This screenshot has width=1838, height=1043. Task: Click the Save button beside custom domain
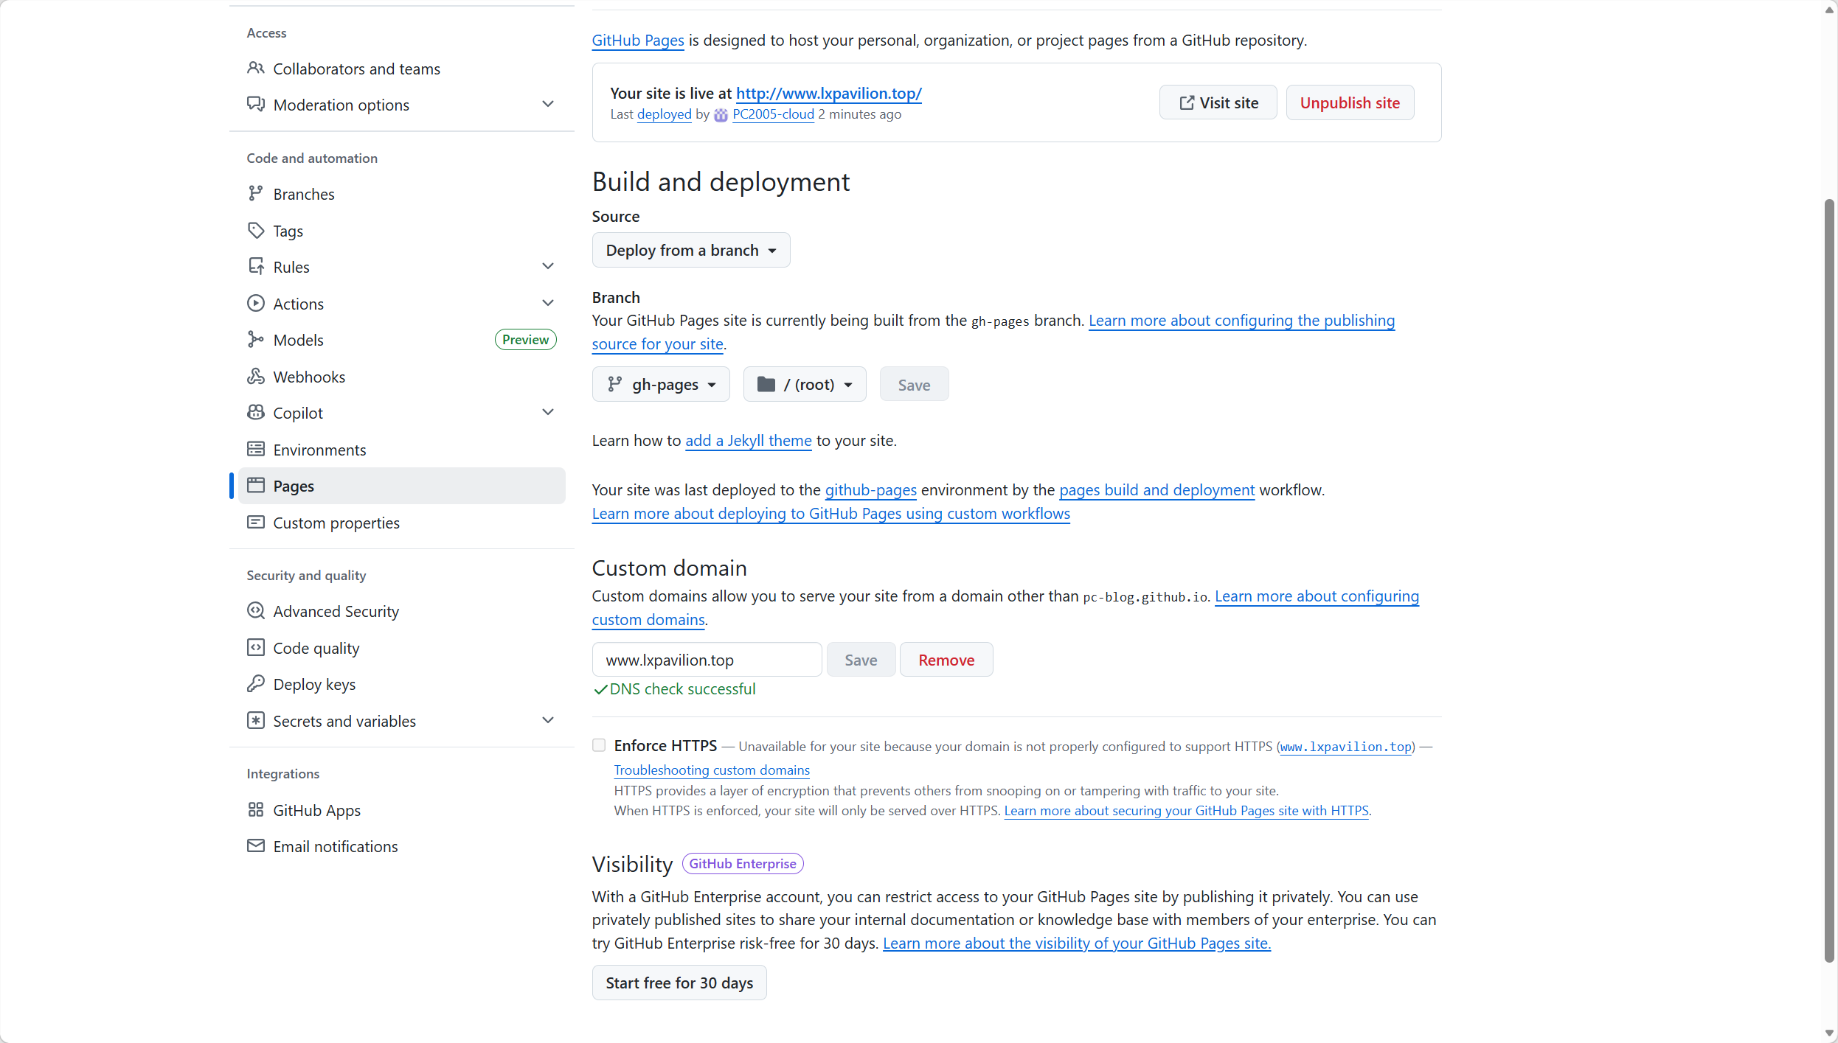(861, 660)
